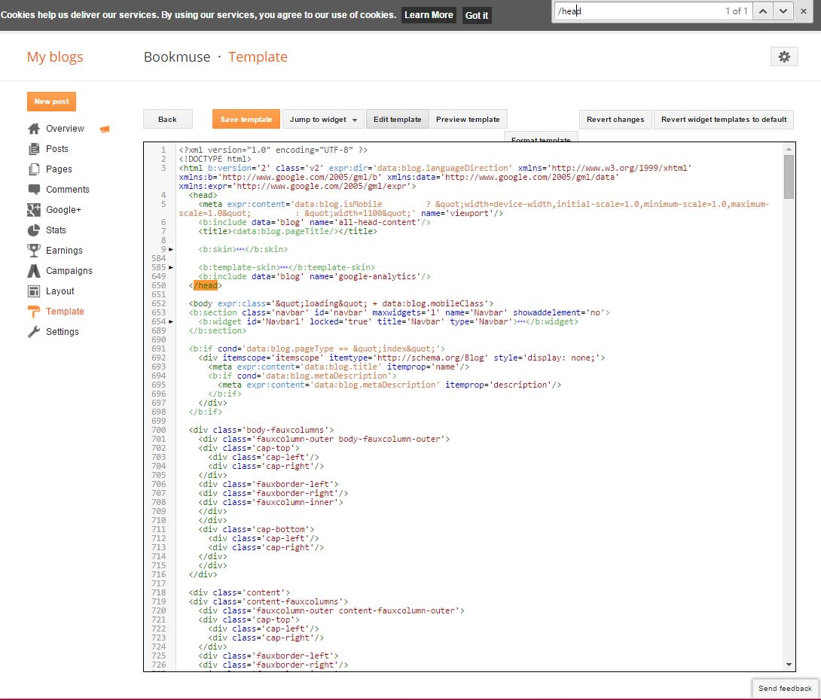Click the Stats pie chart icon

click(x=34, y=230)
